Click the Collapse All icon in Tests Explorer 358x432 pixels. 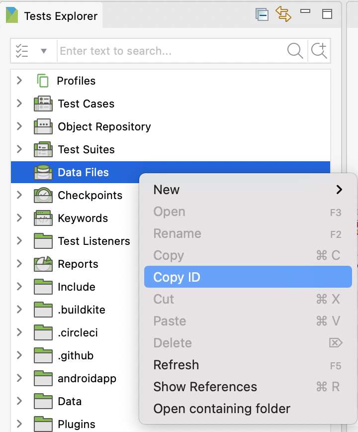pos(262,14)
